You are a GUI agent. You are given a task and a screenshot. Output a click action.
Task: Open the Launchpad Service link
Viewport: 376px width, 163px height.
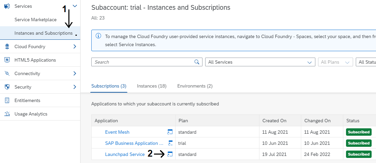coord(125,154)
